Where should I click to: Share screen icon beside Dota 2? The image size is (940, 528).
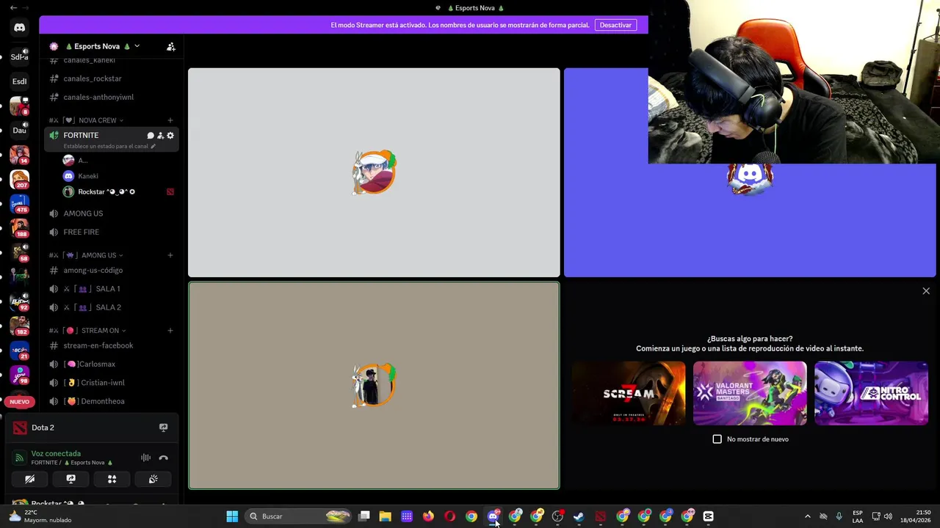pyautogui.click(x=163, y=428)
